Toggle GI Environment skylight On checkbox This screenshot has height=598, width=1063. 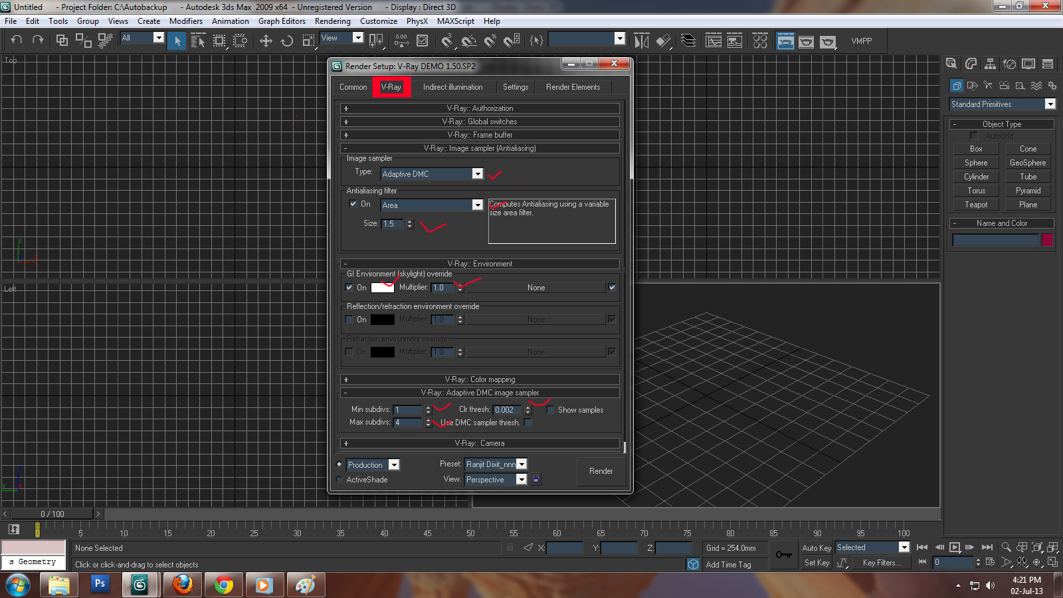(349, 288)
